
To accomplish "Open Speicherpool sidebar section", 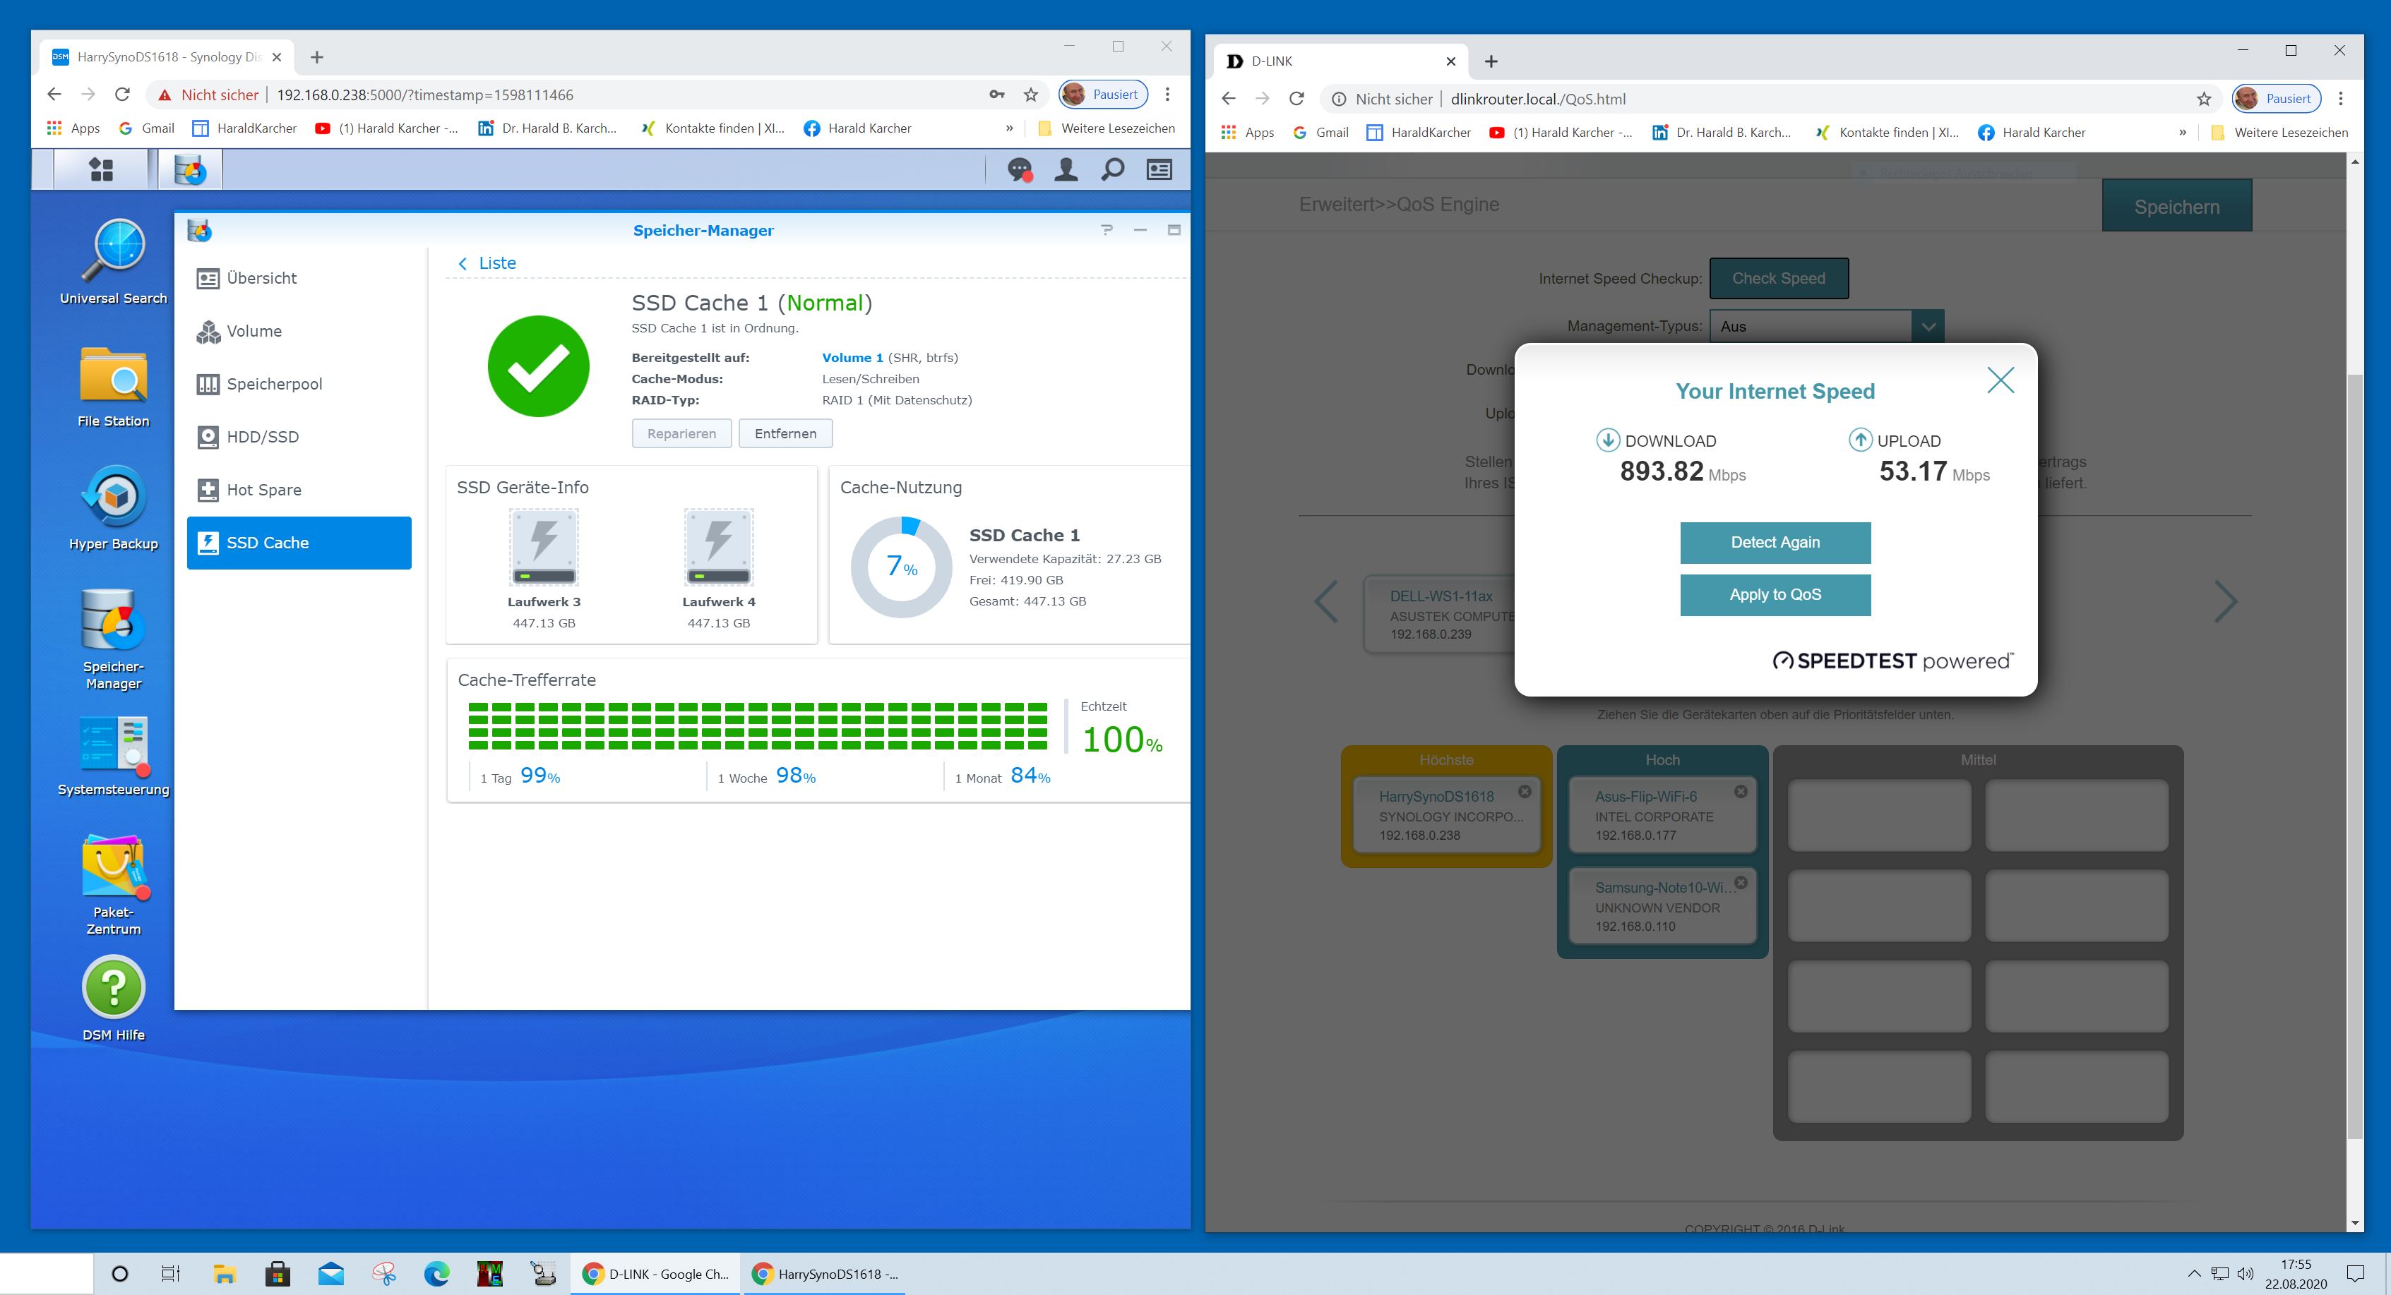I will tap(274, 384).
